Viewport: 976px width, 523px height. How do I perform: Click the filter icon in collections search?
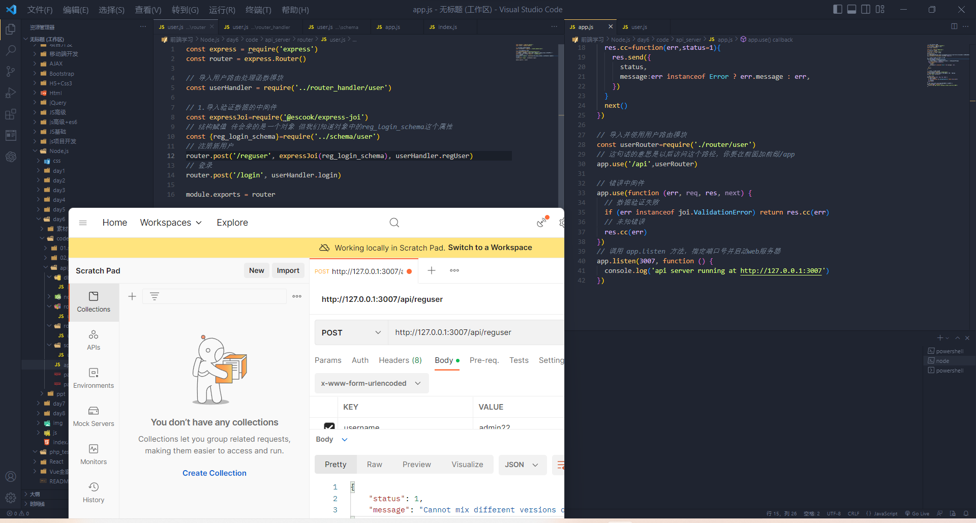pyautogui.click(x=155, y=296)
